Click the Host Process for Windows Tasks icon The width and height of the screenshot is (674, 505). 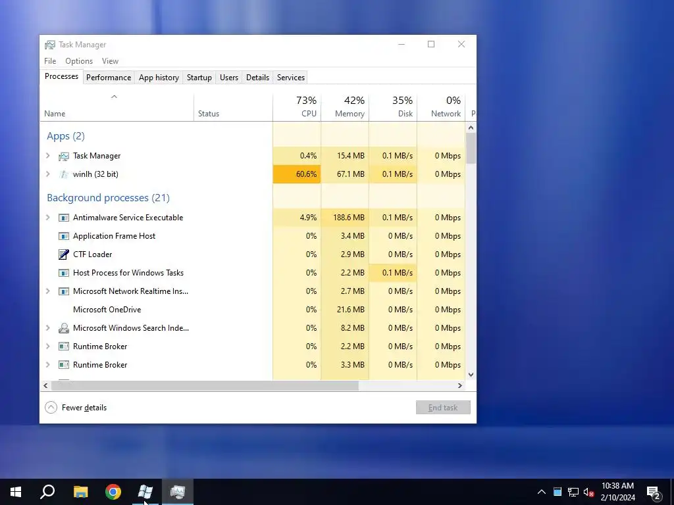64,273
